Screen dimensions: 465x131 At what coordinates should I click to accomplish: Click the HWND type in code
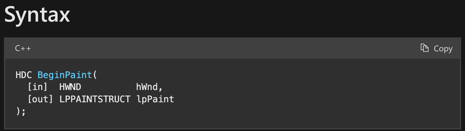click(70, 87)
